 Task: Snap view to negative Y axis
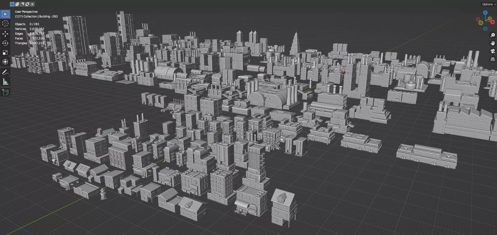click(481, 23)
